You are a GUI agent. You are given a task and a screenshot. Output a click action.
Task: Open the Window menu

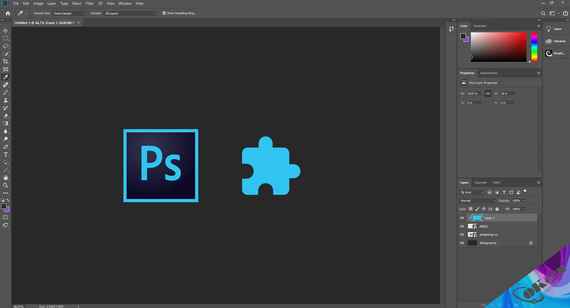point(125,3)
